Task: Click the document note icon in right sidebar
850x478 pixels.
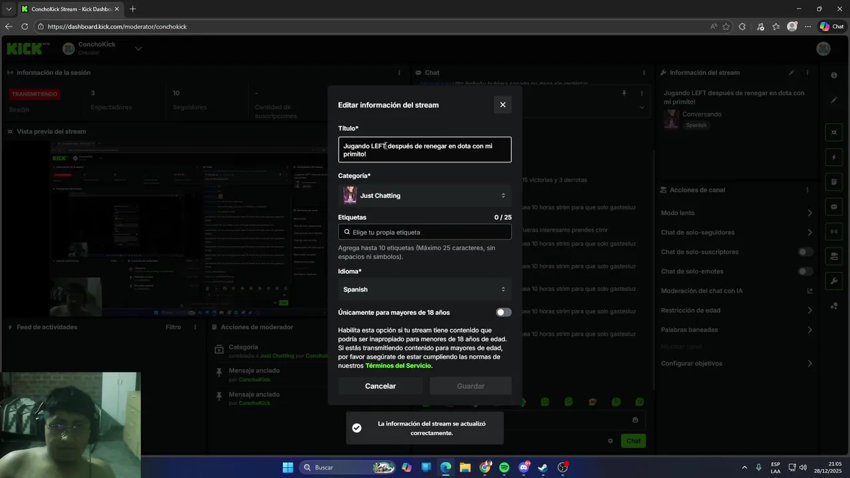Action: 834,182
